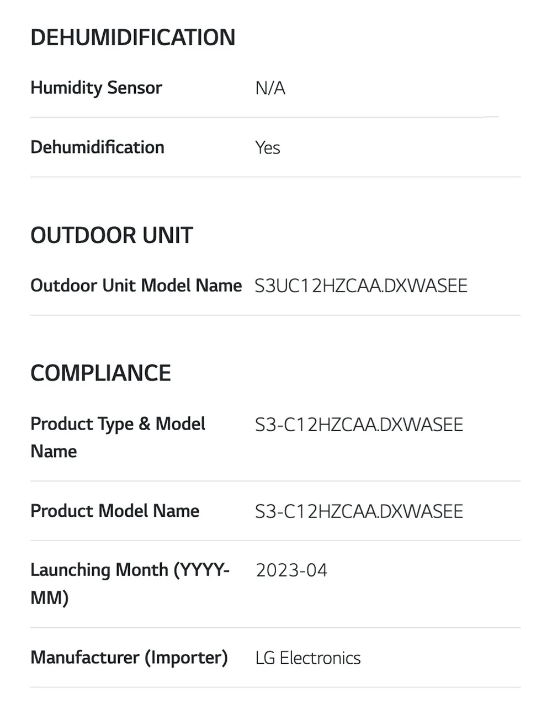Click the COMPLIANCE section heading

(100, 373)
